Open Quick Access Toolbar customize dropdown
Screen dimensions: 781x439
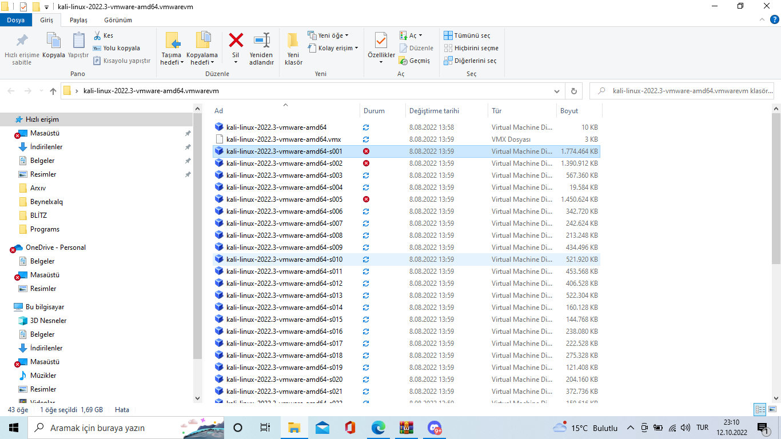(47, 7)
